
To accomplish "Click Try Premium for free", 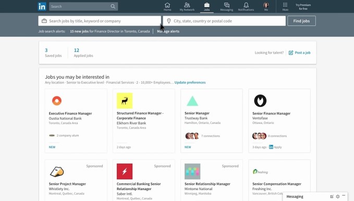I will click(303, 7).
